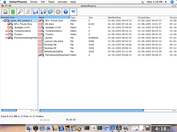This screenshot has width=177, height=132.
Task: Sort by Created Date column header
Action: click(x=154, y=17)
